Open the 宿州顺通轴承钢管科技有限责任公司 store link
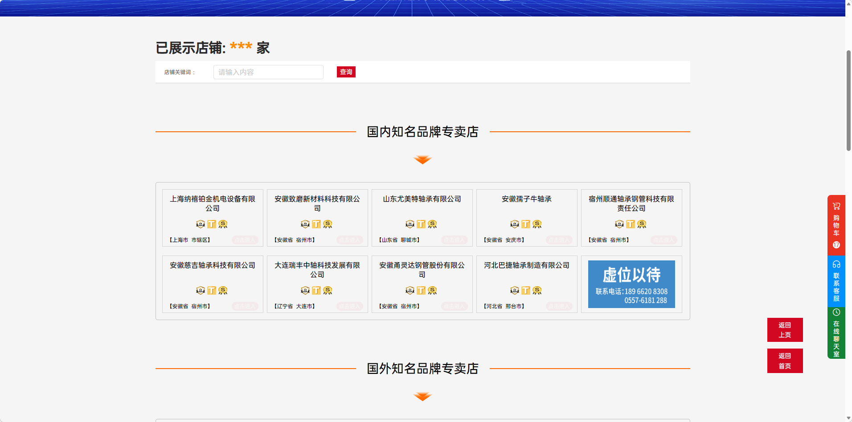 tap(631, 203)
